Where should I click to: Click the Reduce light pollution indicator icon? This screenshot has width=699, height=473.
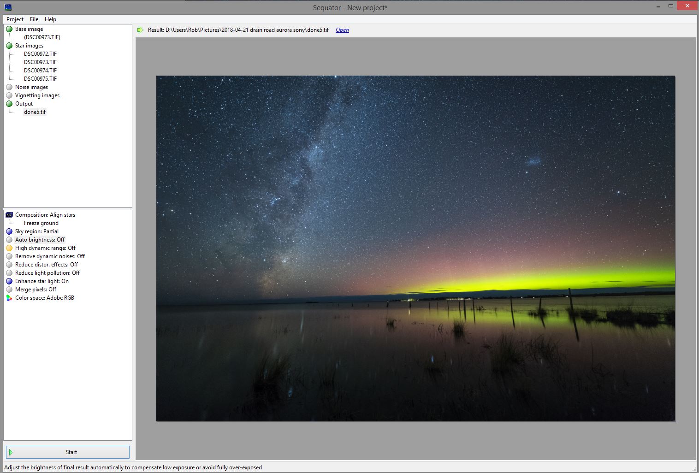click(x=9, y=273)
